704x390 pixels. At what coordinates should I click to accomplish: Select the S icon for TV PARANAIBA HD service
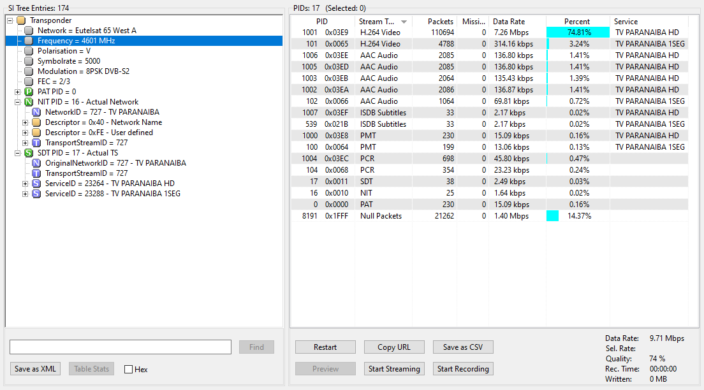click(36, 184)
